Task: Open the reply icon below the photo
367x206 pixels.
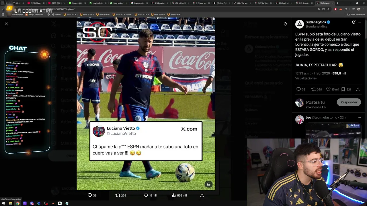Action: point(90,195)
